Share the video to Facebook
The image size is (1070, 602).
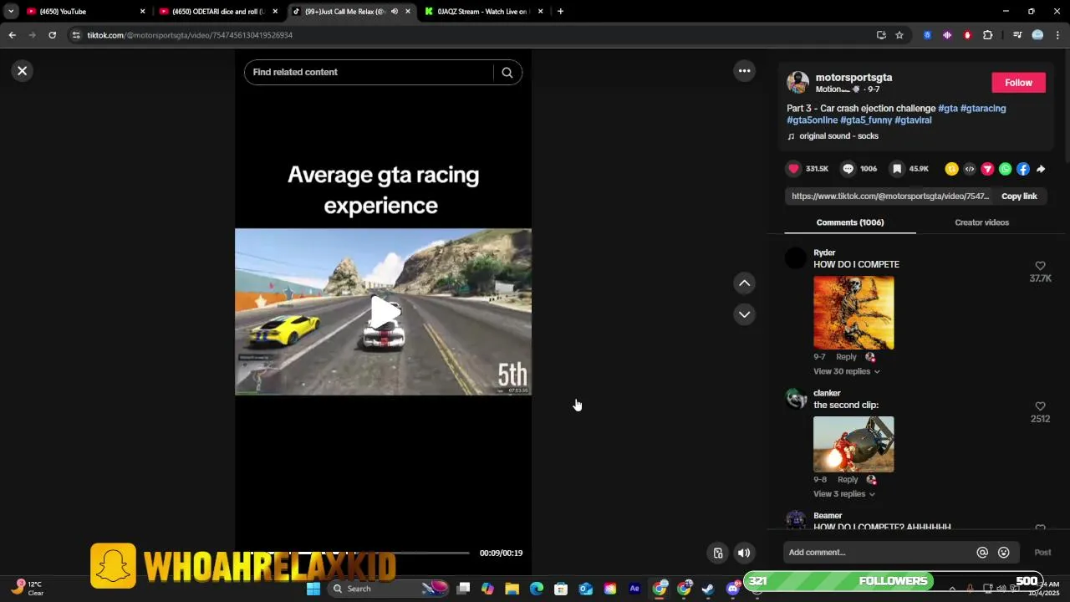(x=1022, y=169)
